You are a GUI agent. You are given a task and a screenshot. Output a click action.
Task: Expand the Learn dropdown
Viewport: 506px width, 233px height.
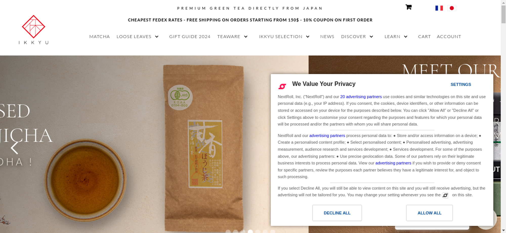(x=406, y=37)
